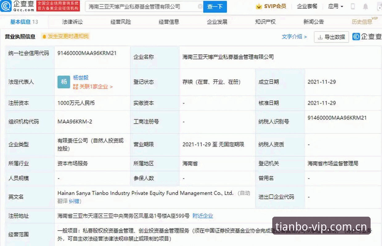Click the 导出数据 export button
The image size is (382, 246).
(331, 37)
